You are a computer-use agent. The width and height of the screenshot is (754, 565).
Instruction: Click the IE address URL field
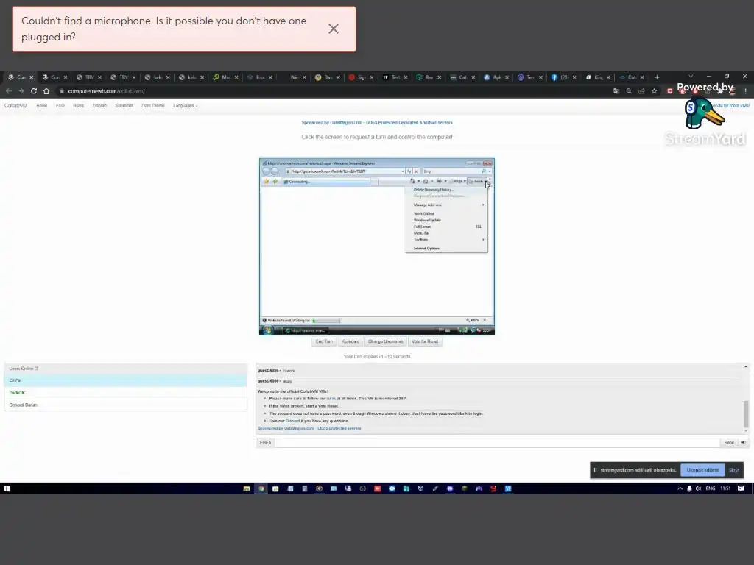[x=344, y=171]
